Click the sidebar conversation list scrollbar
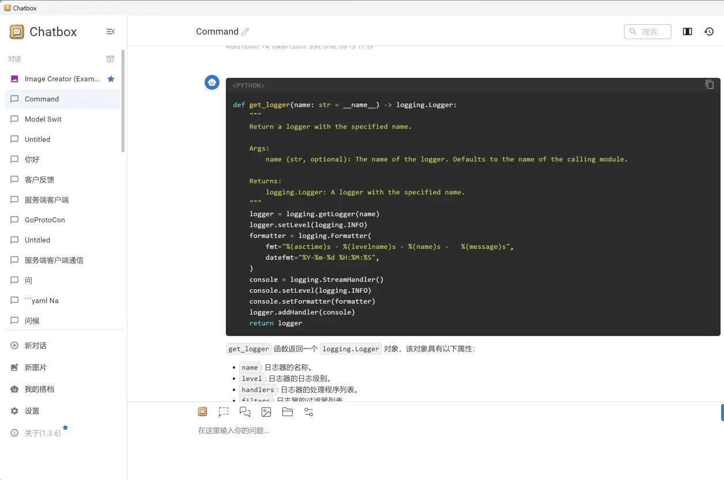724x480 pixels. (123, 101)
